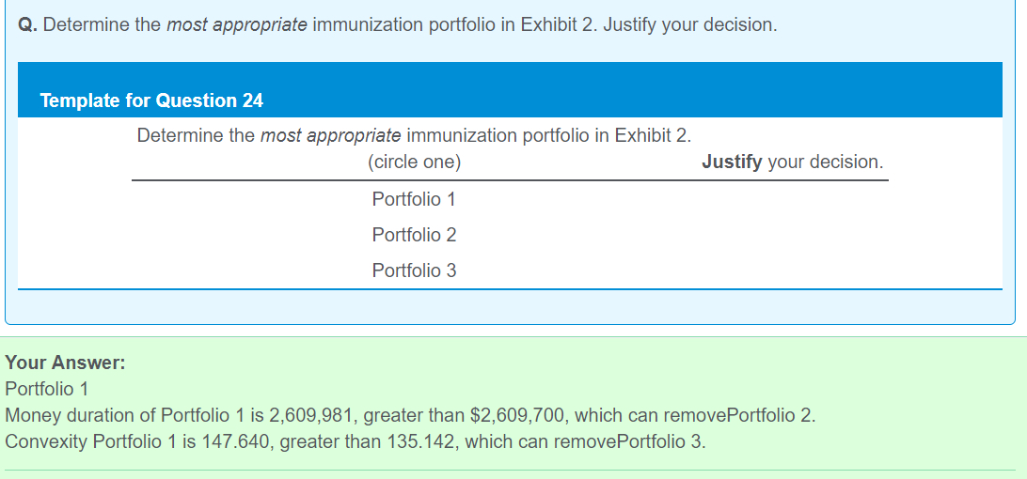
Task: Click the 2,609,981 money duration value
Action: click(309, 415)
